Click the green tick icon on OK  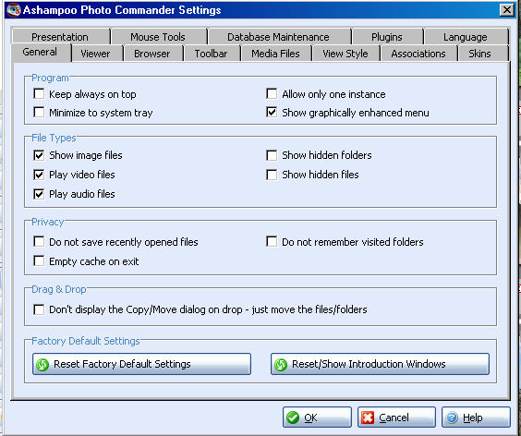click(x=293, y=418)
